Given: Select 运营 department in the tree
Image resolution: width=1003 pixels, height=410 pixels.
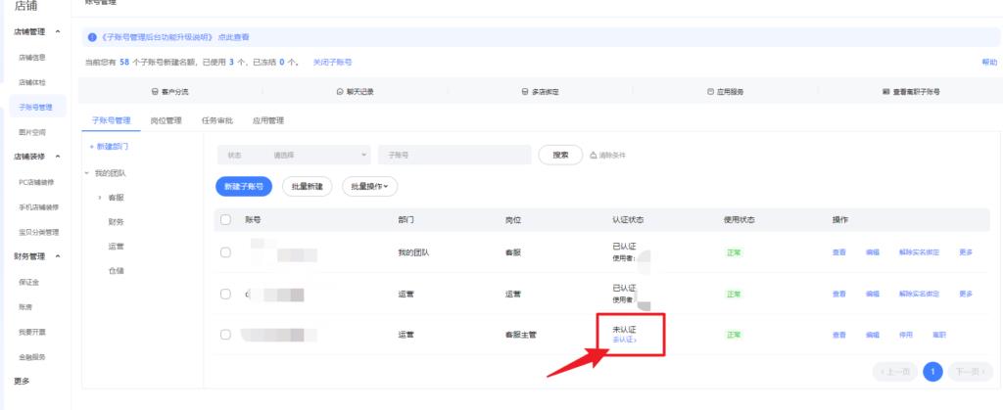Looking at the screenshot, I should (116, 247).
